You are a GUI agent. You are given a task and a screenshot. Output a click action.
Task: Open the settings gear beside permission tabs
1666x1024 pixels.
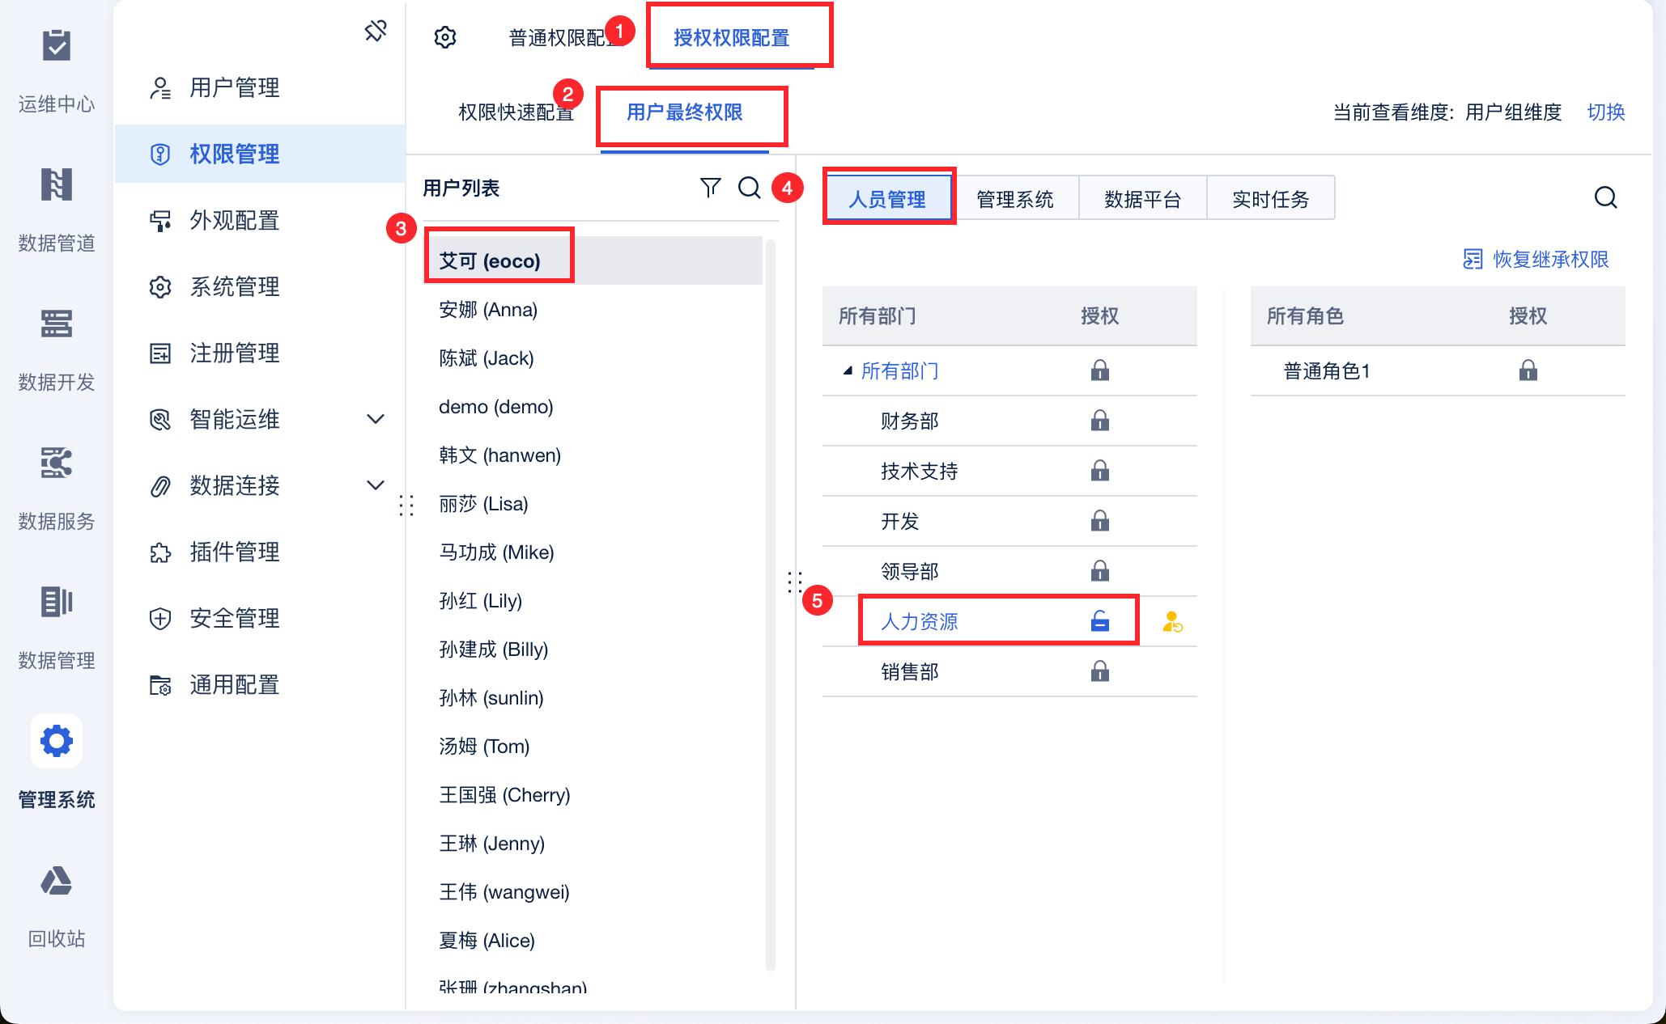tap(445, 37)
